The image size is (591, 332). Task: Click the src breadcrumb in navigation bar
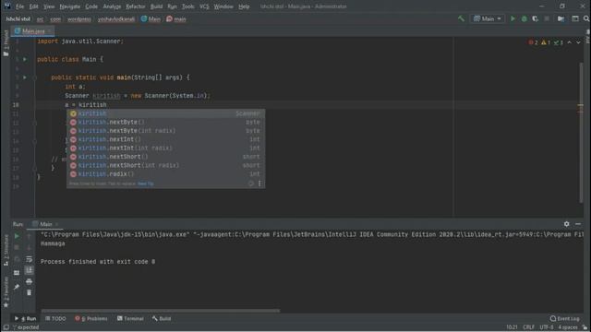point(40,18)
